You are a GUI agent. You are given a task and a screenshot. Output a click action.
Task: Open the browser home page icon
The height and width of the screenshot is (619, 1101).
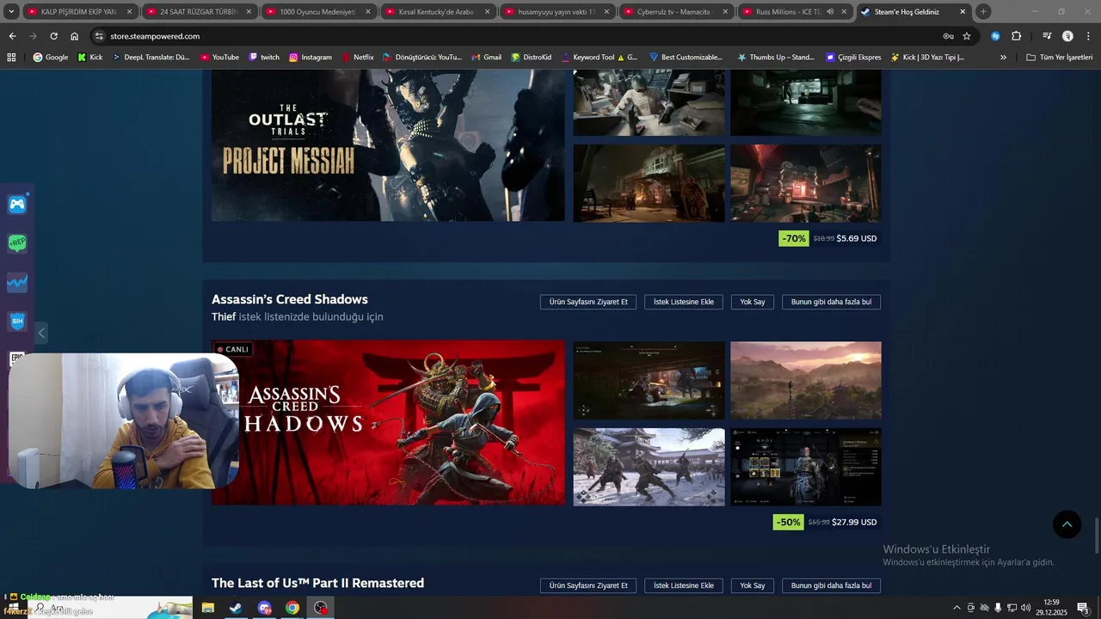[x=75, y=36]
